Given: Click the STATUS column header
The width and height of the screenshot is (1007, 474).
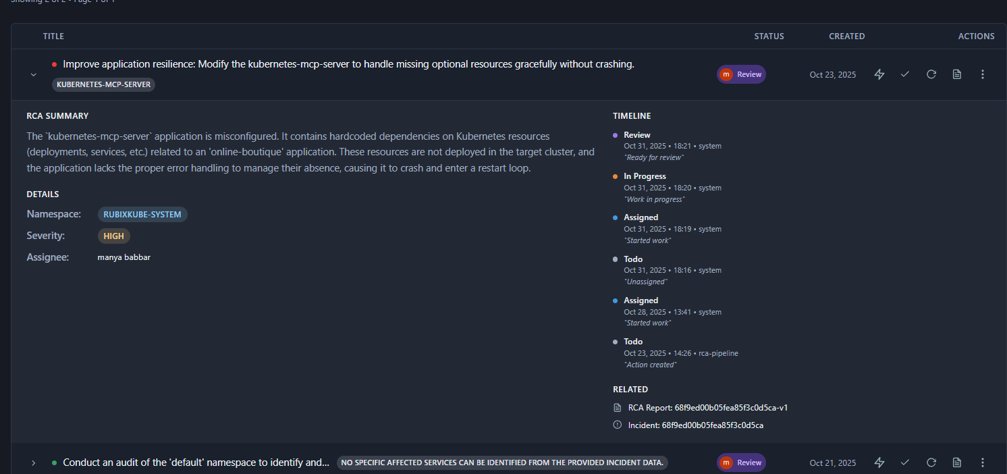Looking at the screenshot, I should pyautogui.click(x=769, y=36).
